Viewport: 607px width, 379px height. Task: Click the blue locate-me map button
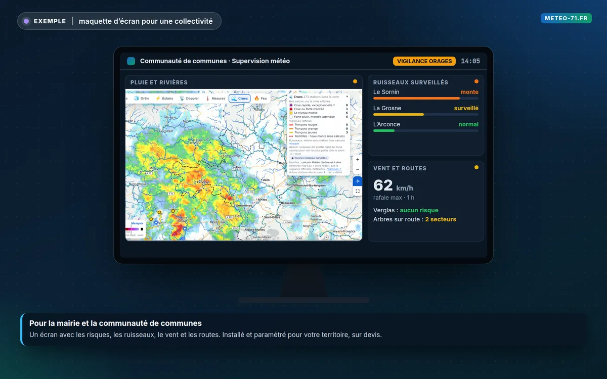[358, 181]
